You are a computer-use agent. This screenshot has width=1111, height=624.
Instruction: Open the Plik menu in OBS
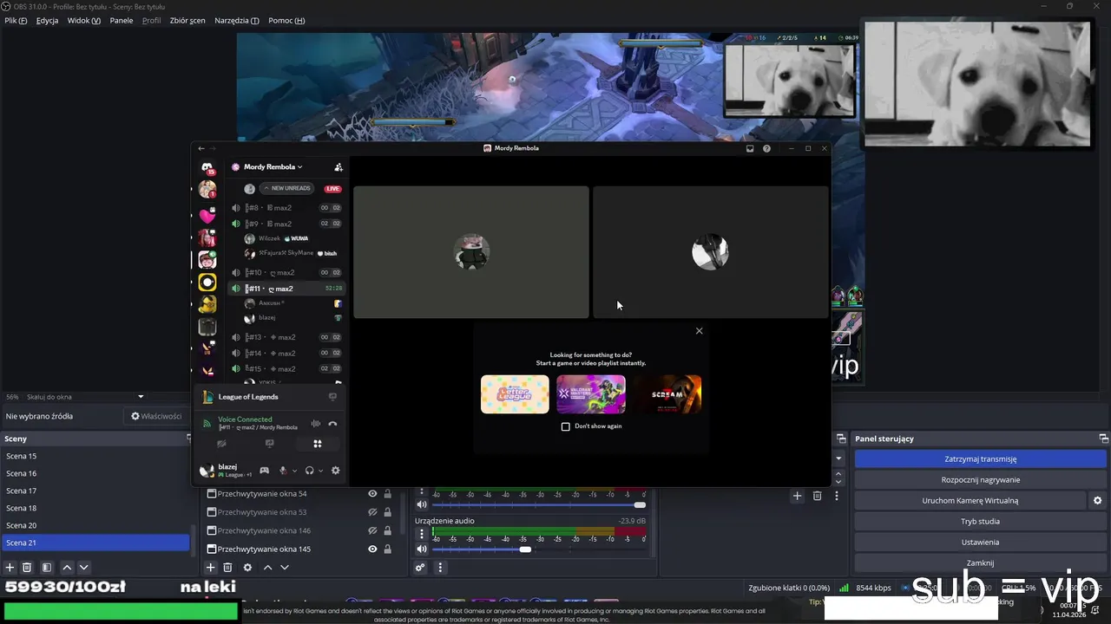tap(16, 20)
